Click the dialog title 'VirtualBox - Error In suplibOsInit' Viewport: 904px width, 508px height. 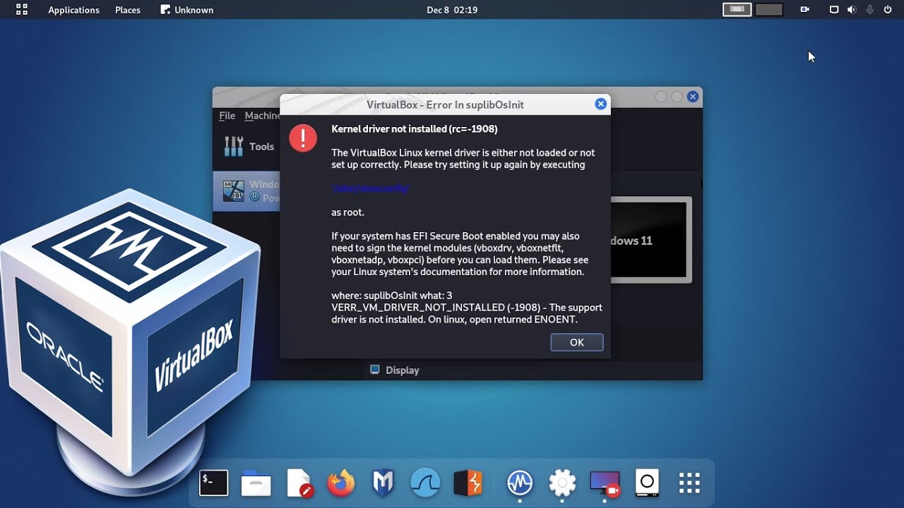click(x=445, y=104)
